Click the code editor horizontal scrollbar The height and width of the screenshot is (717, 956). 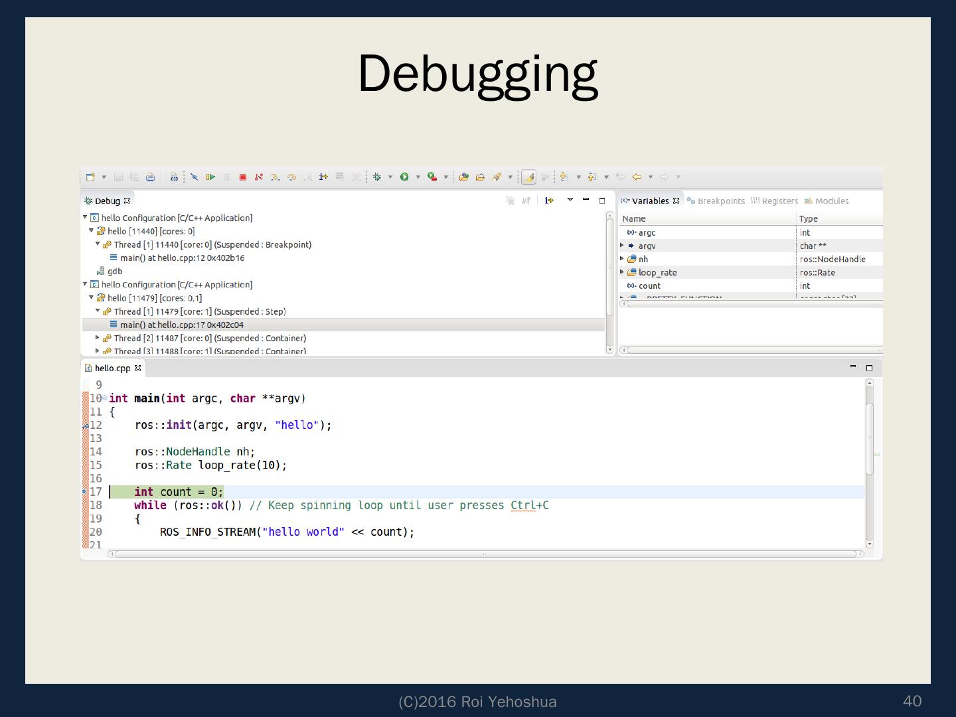[x=485, y=554]
